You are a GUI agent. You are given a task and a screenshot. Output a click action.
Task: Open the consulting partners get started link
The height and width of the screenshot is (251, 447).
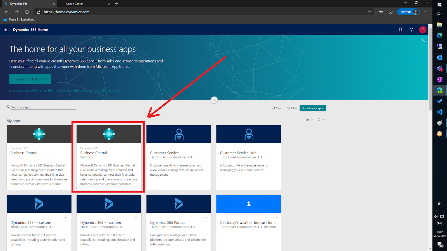point(89,91)
